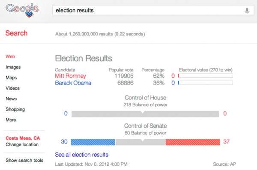Screen dimensions: 257x170
Task: Open Mitt Romney candidate link
Action: (x=70, y=76)
